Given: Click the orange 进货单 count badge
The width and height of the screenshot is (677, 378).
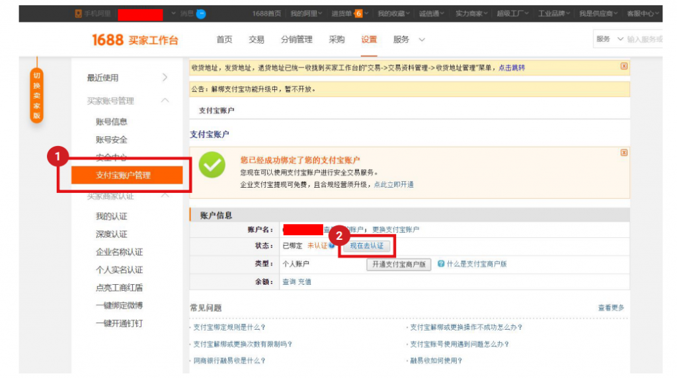Looking at the screenshot, I should click(x=358, y=13).
